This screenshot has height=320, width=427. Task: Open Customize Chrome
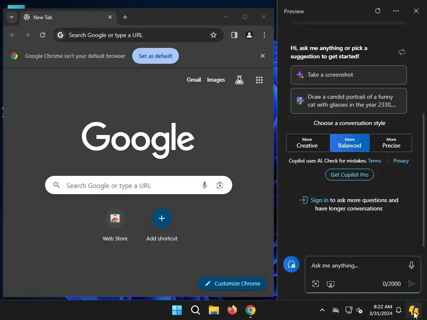(233, 283)
